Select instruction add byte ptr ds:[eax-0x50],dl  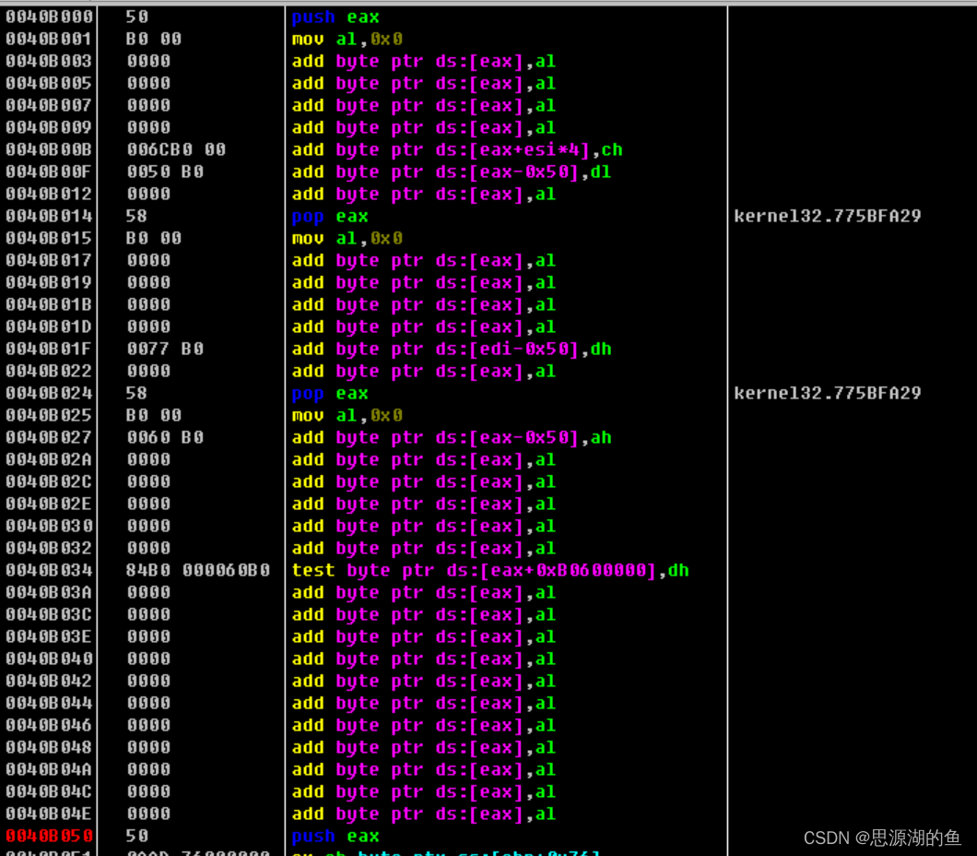click(x=452, y=172)
